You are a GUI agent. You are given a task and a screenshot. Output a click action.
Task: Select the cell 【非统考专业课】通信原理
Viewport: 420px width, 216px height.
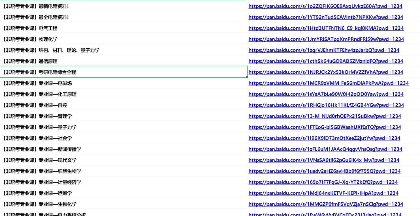coord(123,61)
